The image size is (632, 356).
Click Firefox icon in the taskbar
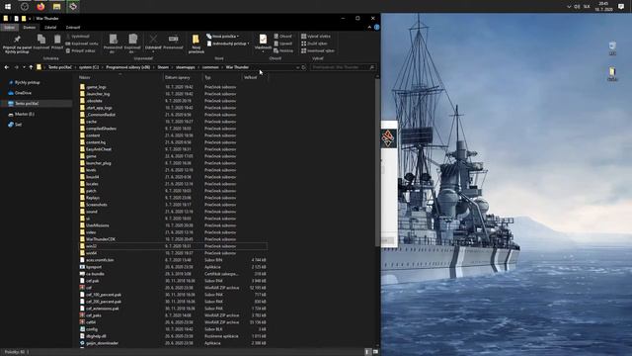click(40, 7)
